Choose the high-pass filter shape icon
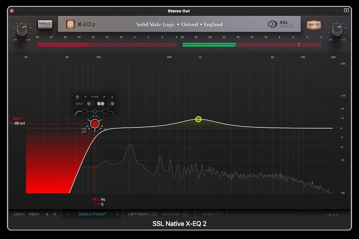Image resolution: width=359 pixels, height=239 pixels. click(78, 112)
